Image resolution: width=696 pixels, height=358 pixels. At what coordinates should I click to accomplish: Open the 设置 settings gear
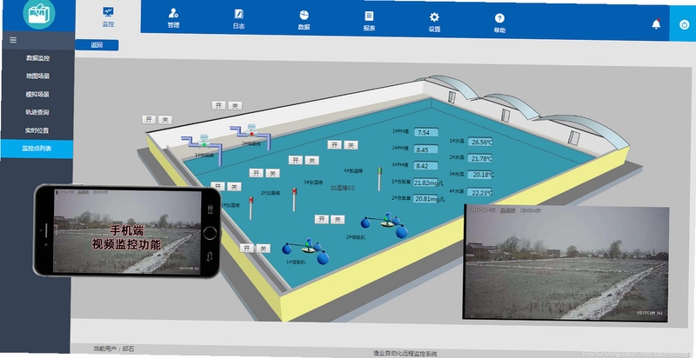click(434, 22)
